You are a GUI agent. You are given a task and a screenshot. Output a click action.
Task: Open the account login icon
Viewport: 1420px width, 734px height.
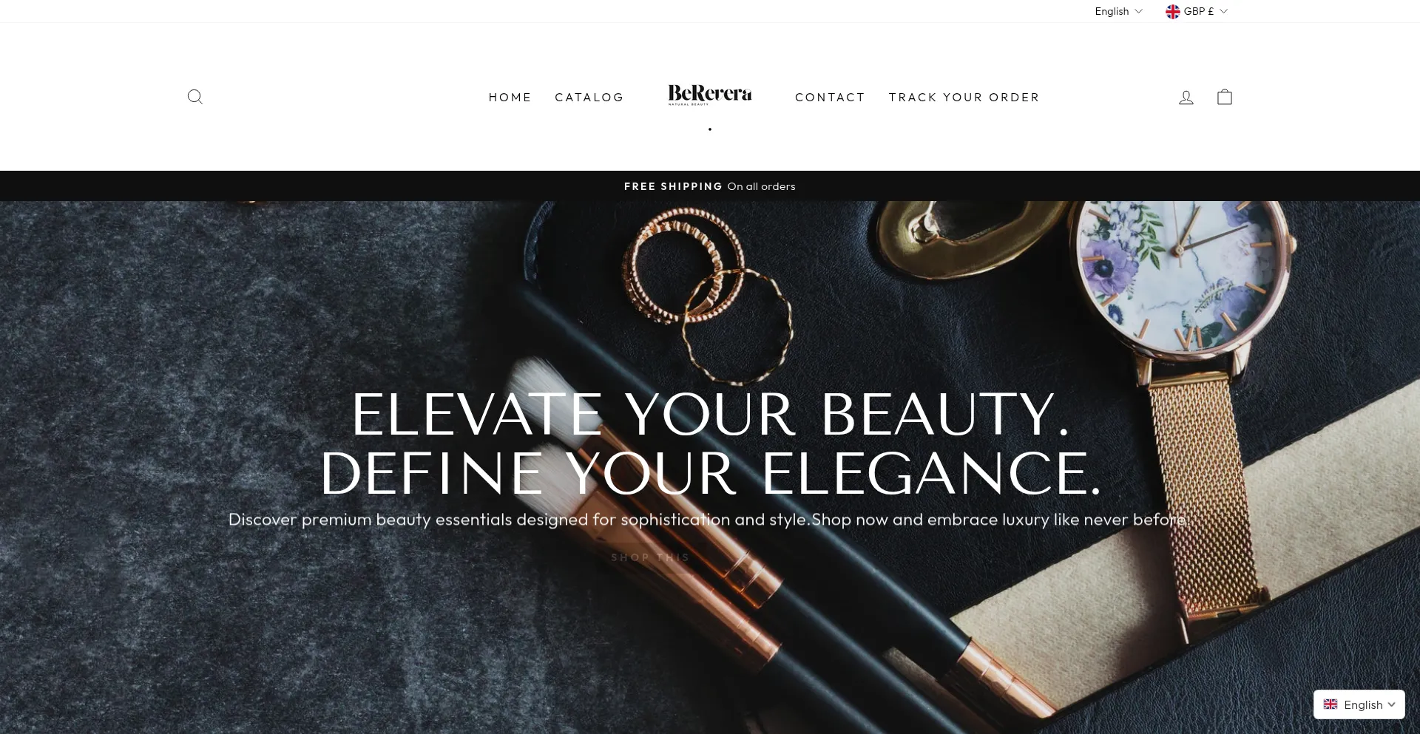click(1186, 97)
